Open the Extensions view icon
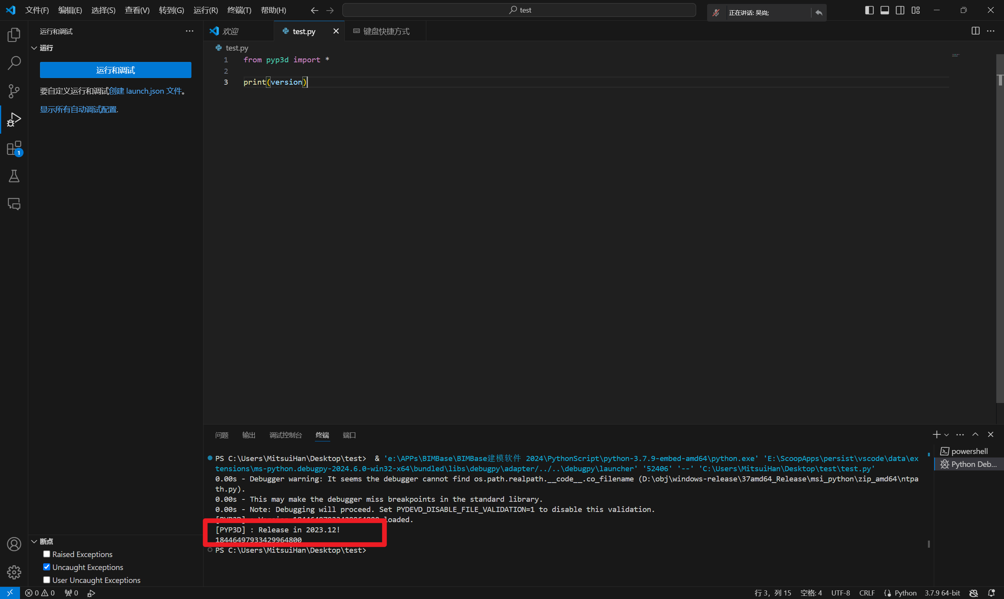This screenshot has width=1004, height=599. pos(14,148)
